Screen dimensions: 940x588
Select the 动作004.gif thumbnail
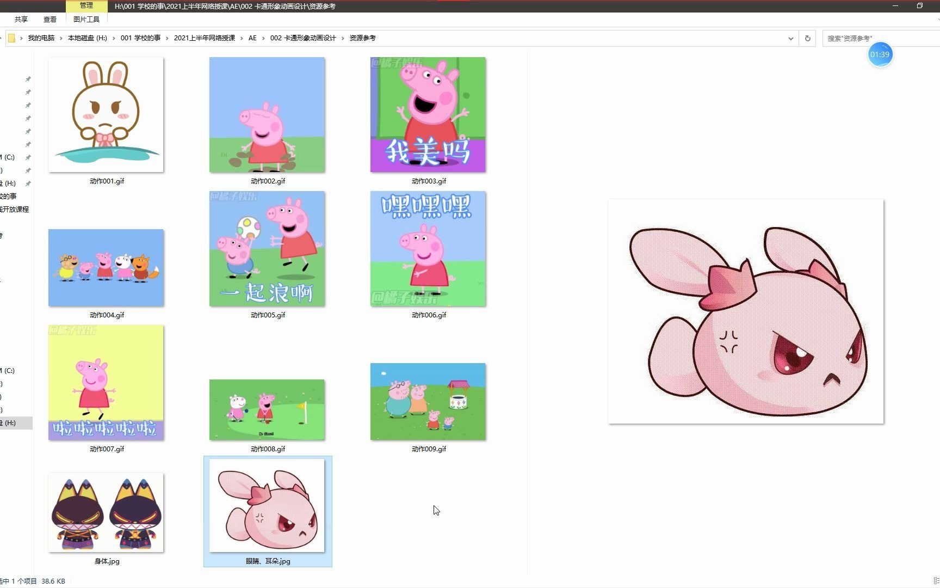tap(106, 268)
